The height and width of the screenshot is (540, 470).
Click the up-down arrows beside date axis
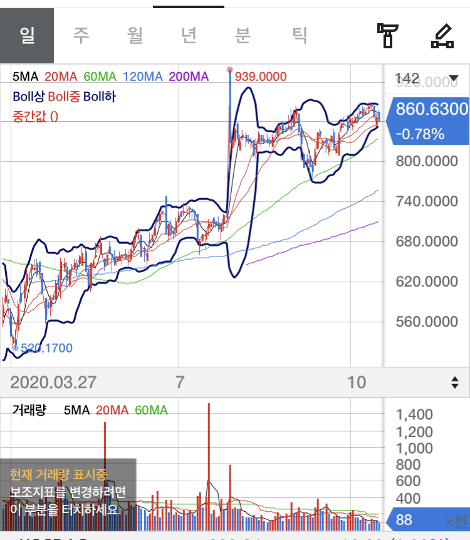click(455, 382)
